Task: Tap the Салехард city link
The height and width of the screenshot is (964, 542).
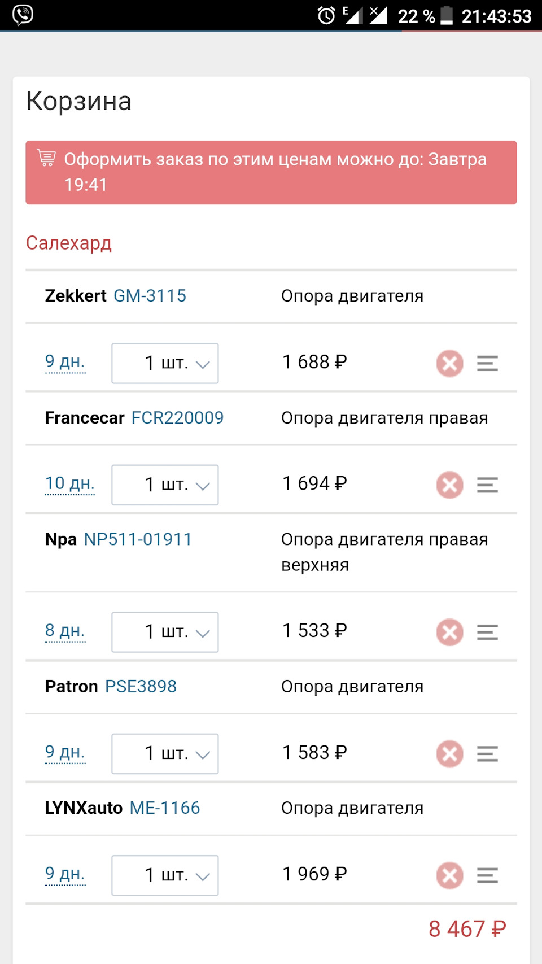Action: click(x=69, y=243)
